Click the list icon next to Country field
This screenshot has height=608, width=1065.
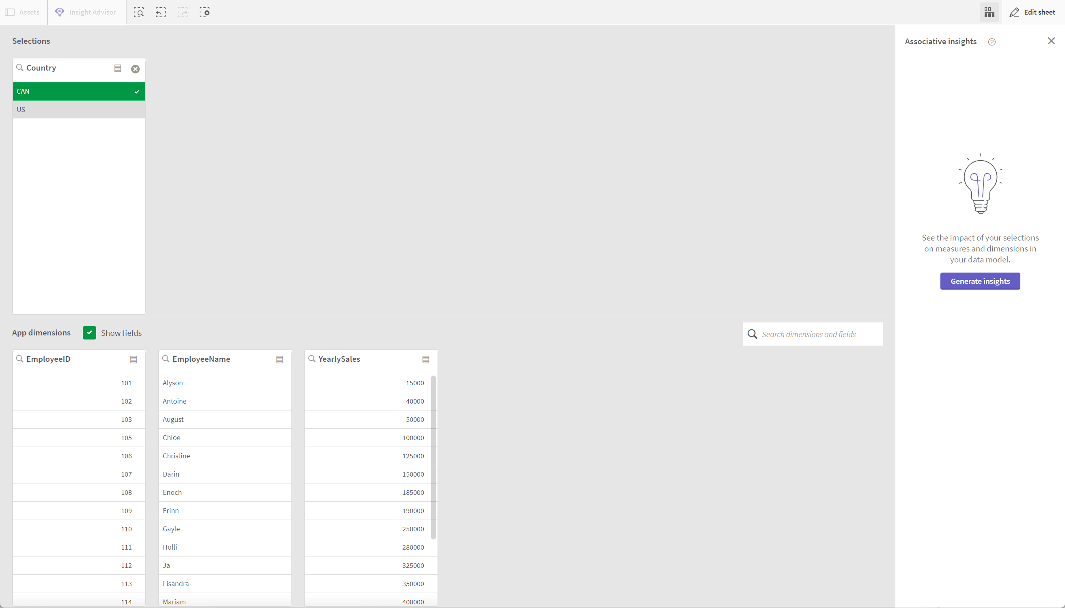(118, 68)
